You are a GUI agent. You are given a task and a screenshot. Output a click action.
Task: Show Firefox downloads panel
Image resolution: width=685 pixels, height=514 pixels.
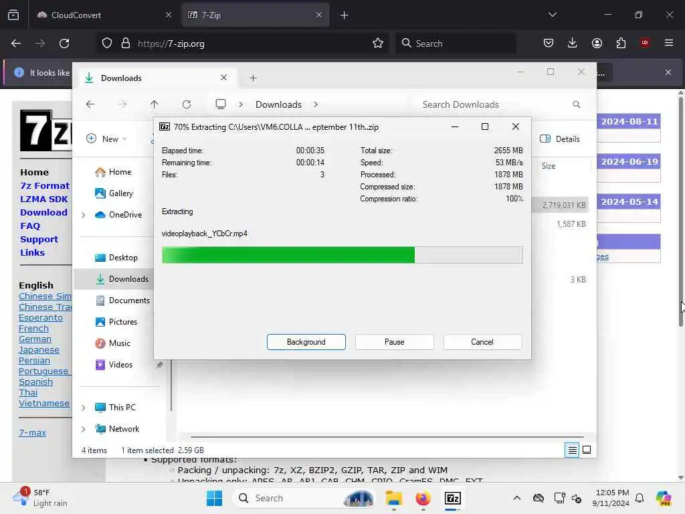click(573, 43)
